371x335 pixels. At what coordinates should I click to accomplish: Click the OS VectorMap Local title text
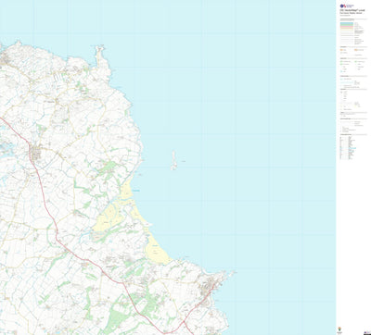click(352, 10)
